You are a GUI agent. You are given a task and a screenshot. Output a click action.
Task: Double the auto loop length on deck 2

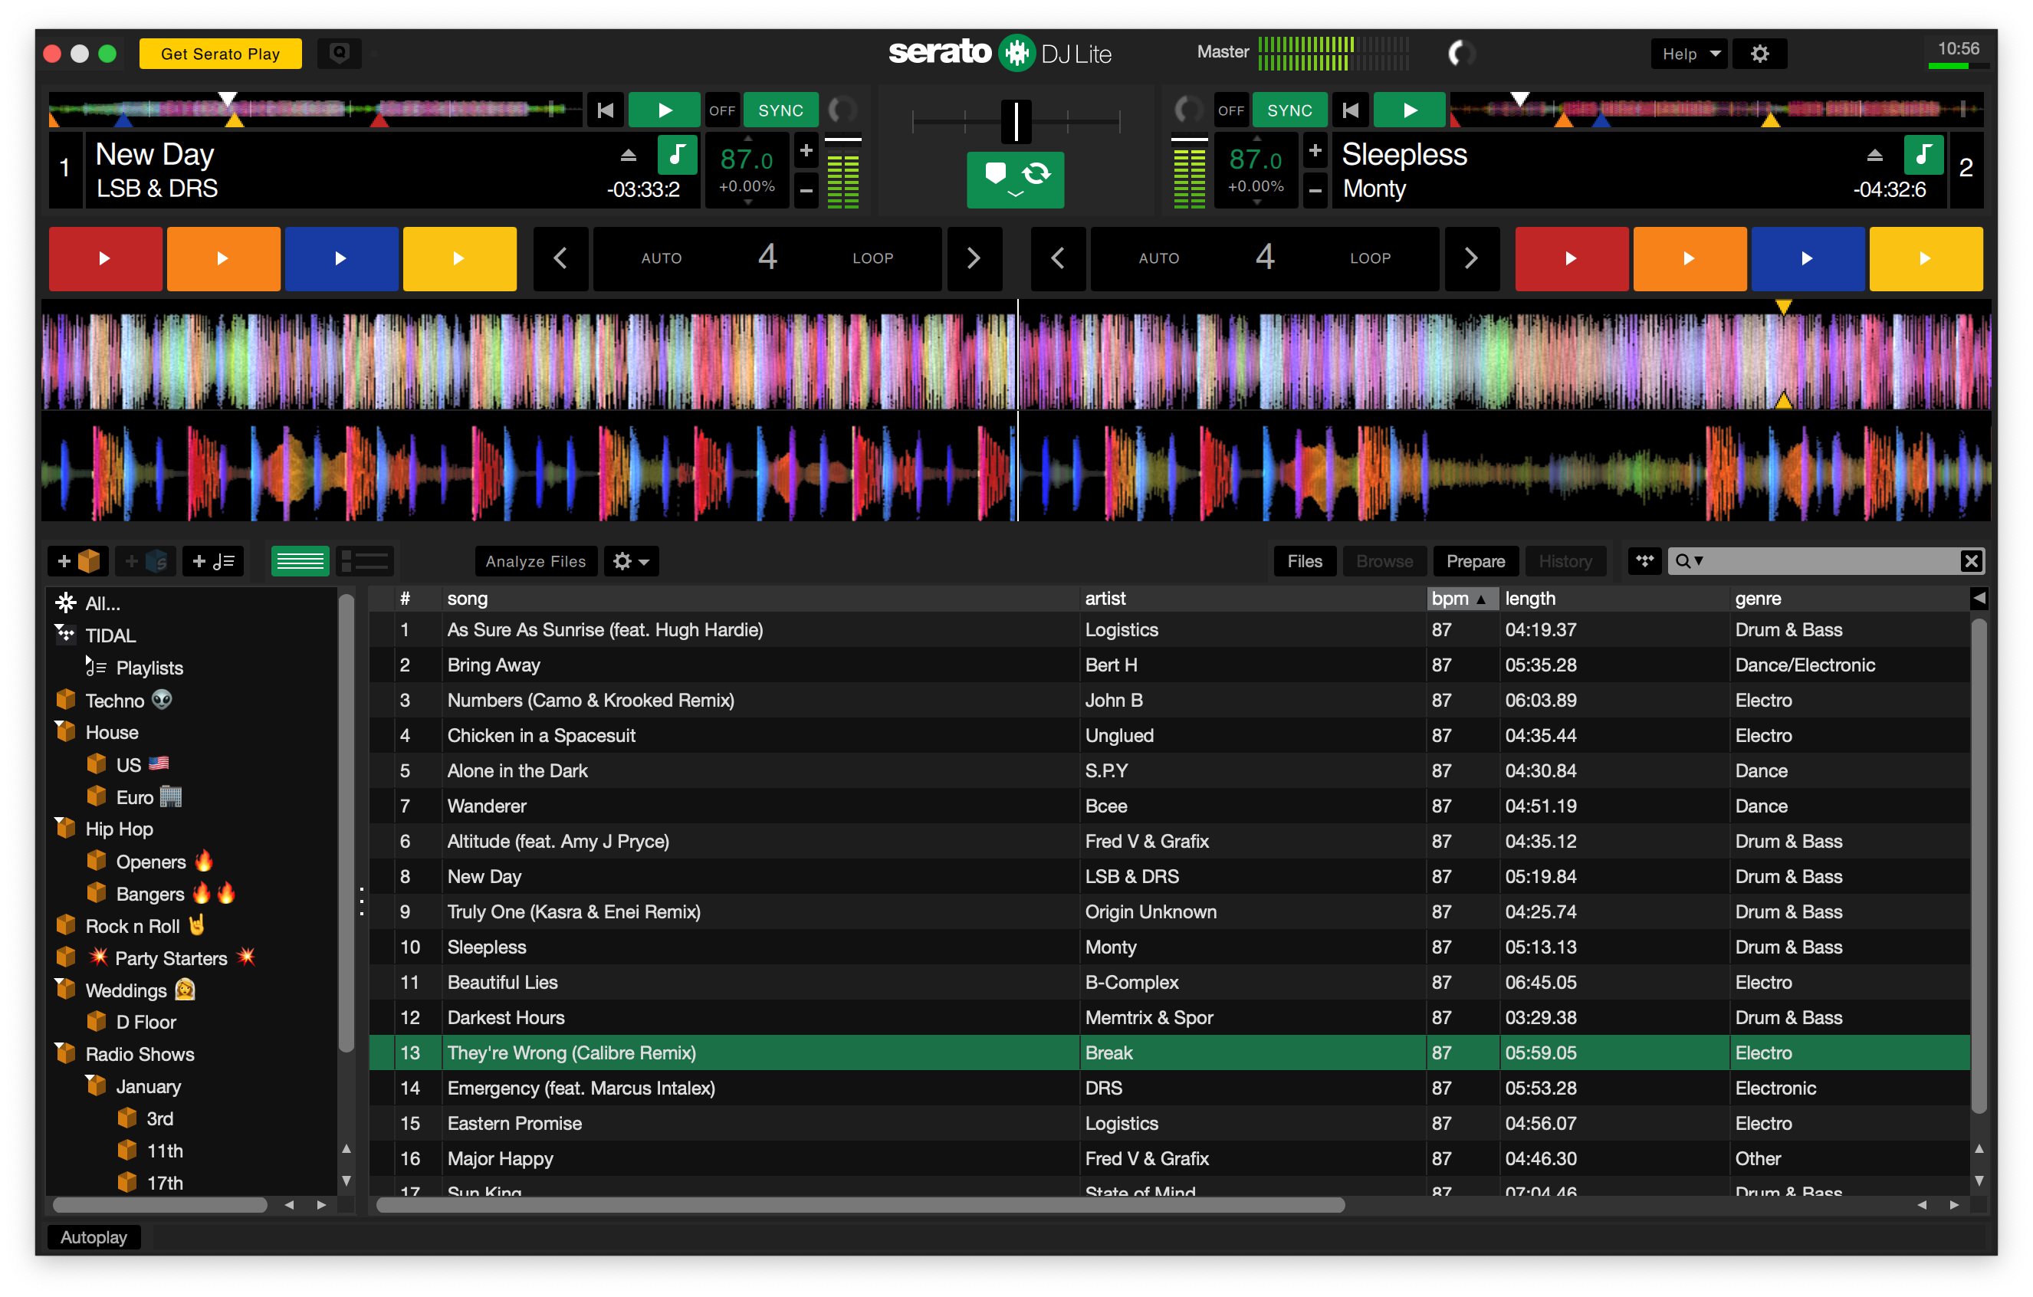coord(1471,258)
